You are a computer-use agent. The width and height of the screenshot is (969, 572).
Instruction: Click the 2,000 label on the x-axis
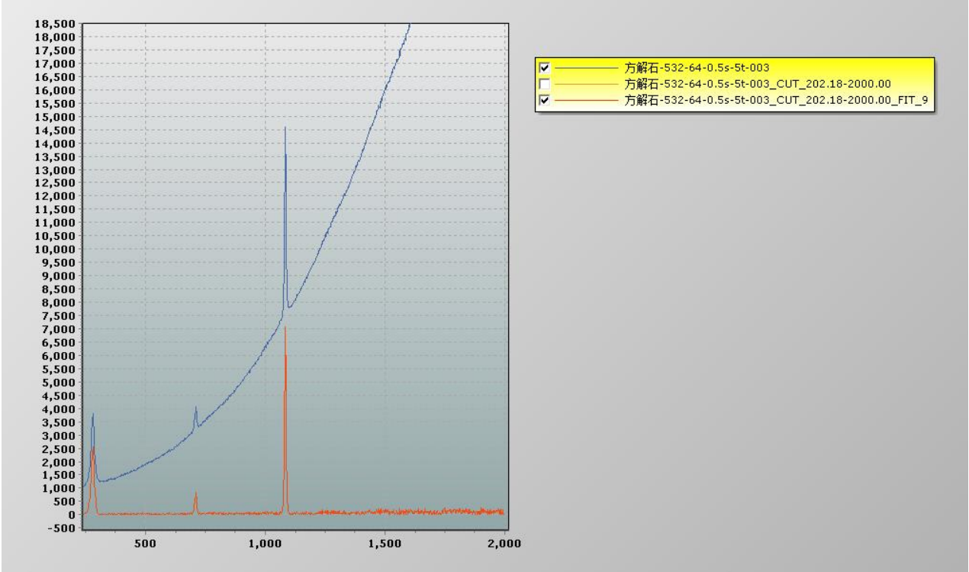(504, 543)
